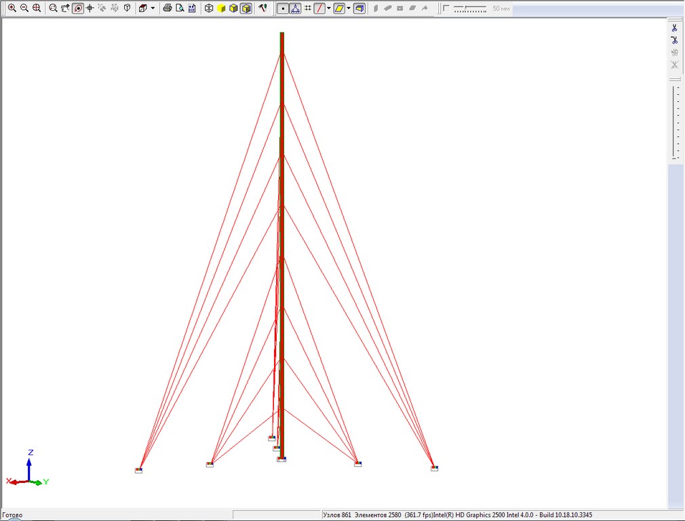685x521 pixels.
Task: Toggle the supports triangle display button
Action: click(x=295, y=8)
